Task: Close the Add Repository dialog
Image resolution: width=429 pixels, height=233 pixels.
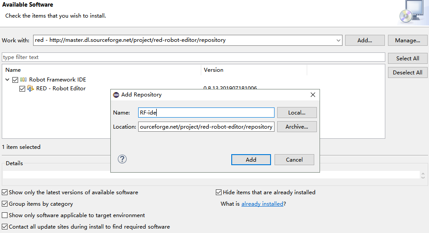Action: point(313,95)
